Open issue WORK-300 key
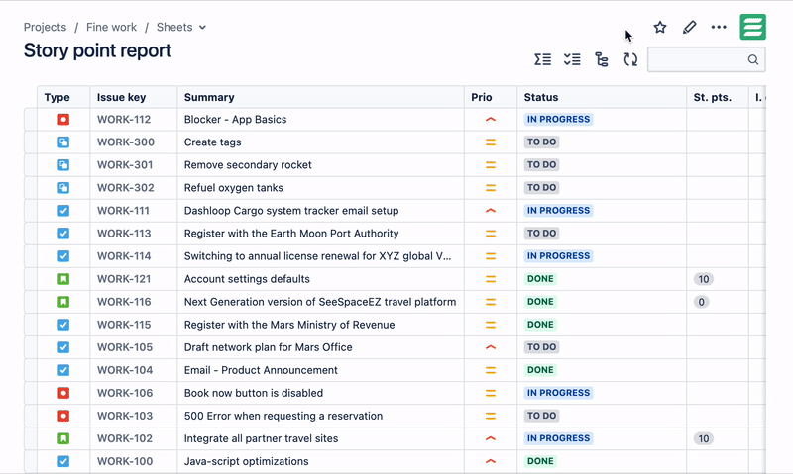793x474 pixels. click(x=126, y=142)
